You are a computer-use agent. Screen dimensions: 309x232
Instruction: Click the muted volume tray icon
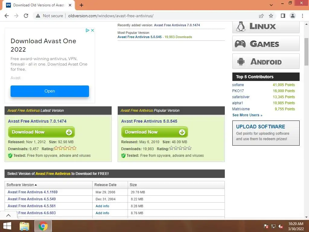tap(281, 226)
